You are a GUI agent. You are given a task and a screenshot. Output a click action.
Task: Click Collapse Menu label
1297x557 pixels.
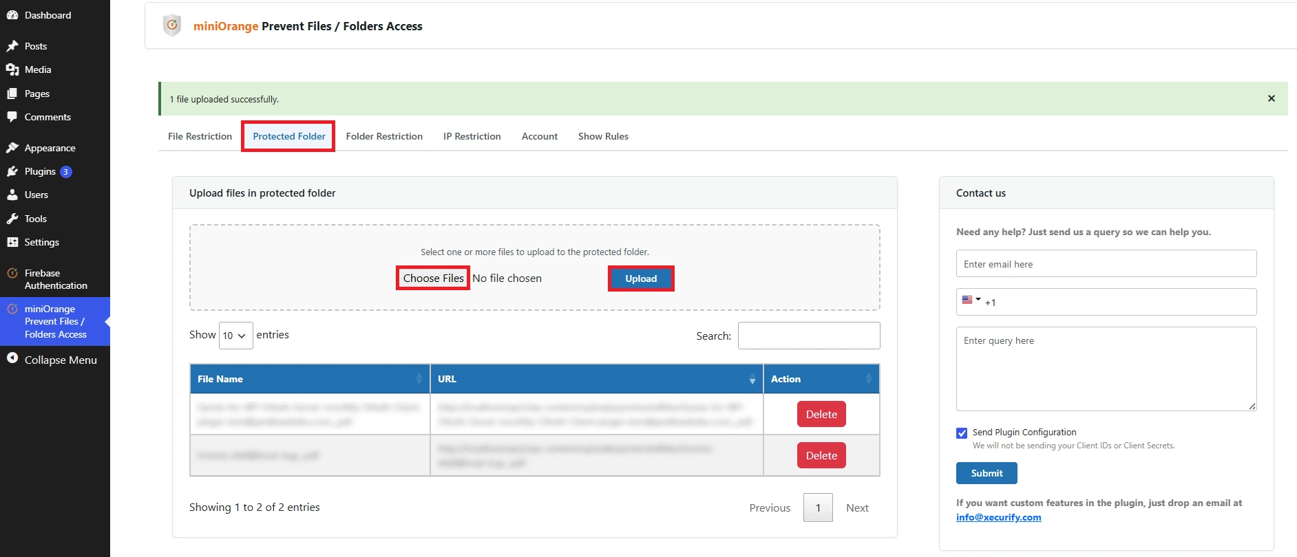pos(61,360)
